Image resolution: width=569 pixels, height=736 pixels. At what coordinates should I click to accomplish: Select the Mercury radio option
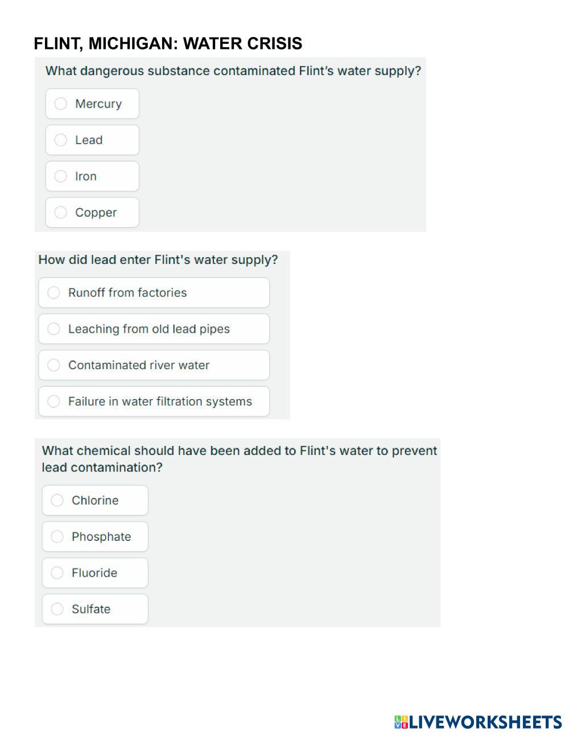92,104
